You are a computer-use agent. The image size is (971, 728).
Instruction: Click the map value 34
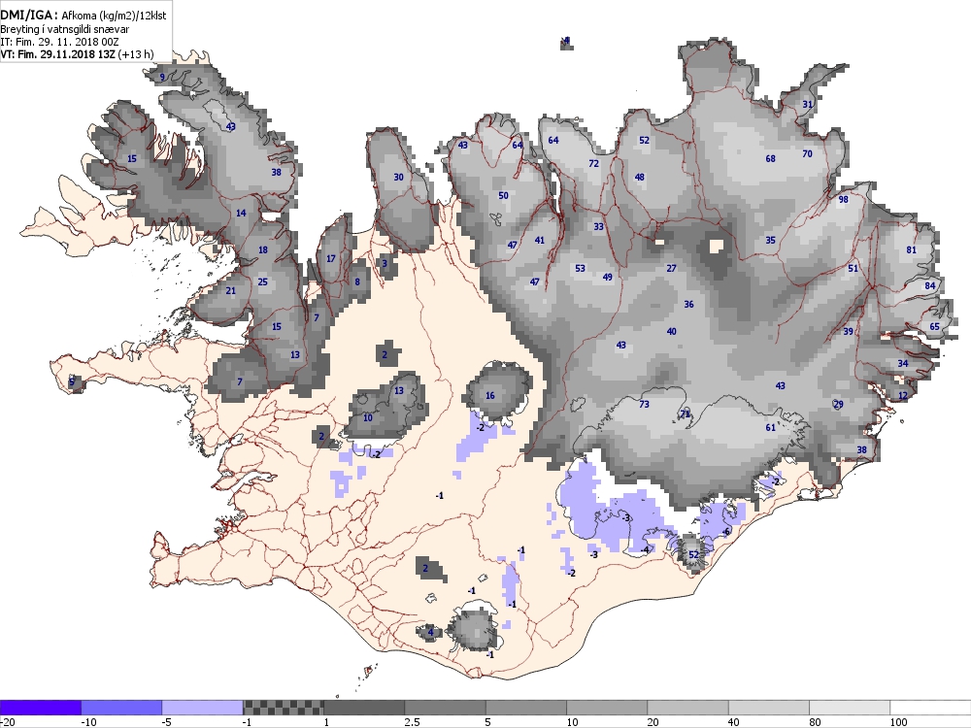point(903,363)
